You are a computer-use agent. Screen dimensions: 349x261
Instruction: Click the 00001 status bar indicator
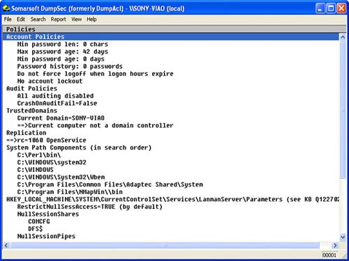(x=329, y=255)
